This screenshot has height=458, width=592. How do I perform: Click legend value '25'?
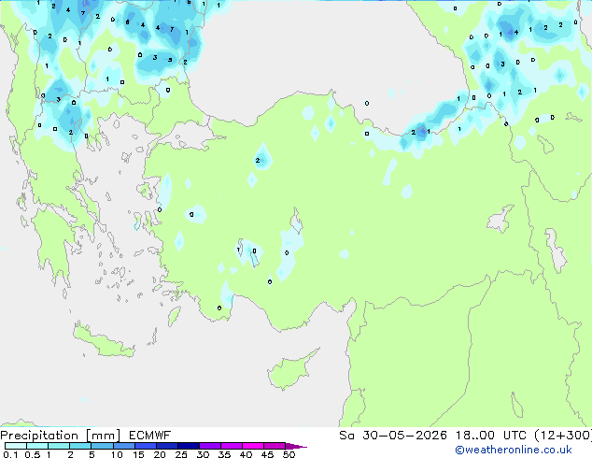(x=181, y=454)
